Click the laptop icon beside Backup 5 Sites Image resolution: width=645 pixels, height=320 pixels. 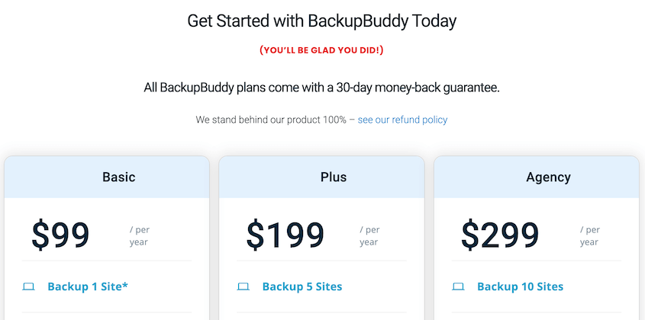pyautogui.click(x=243, y=286)
